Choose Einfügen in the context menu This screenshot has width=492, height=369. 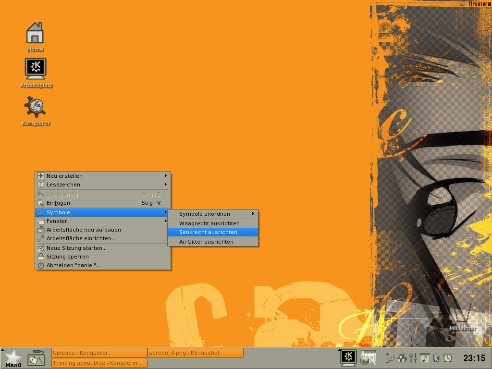coord(103,203)
